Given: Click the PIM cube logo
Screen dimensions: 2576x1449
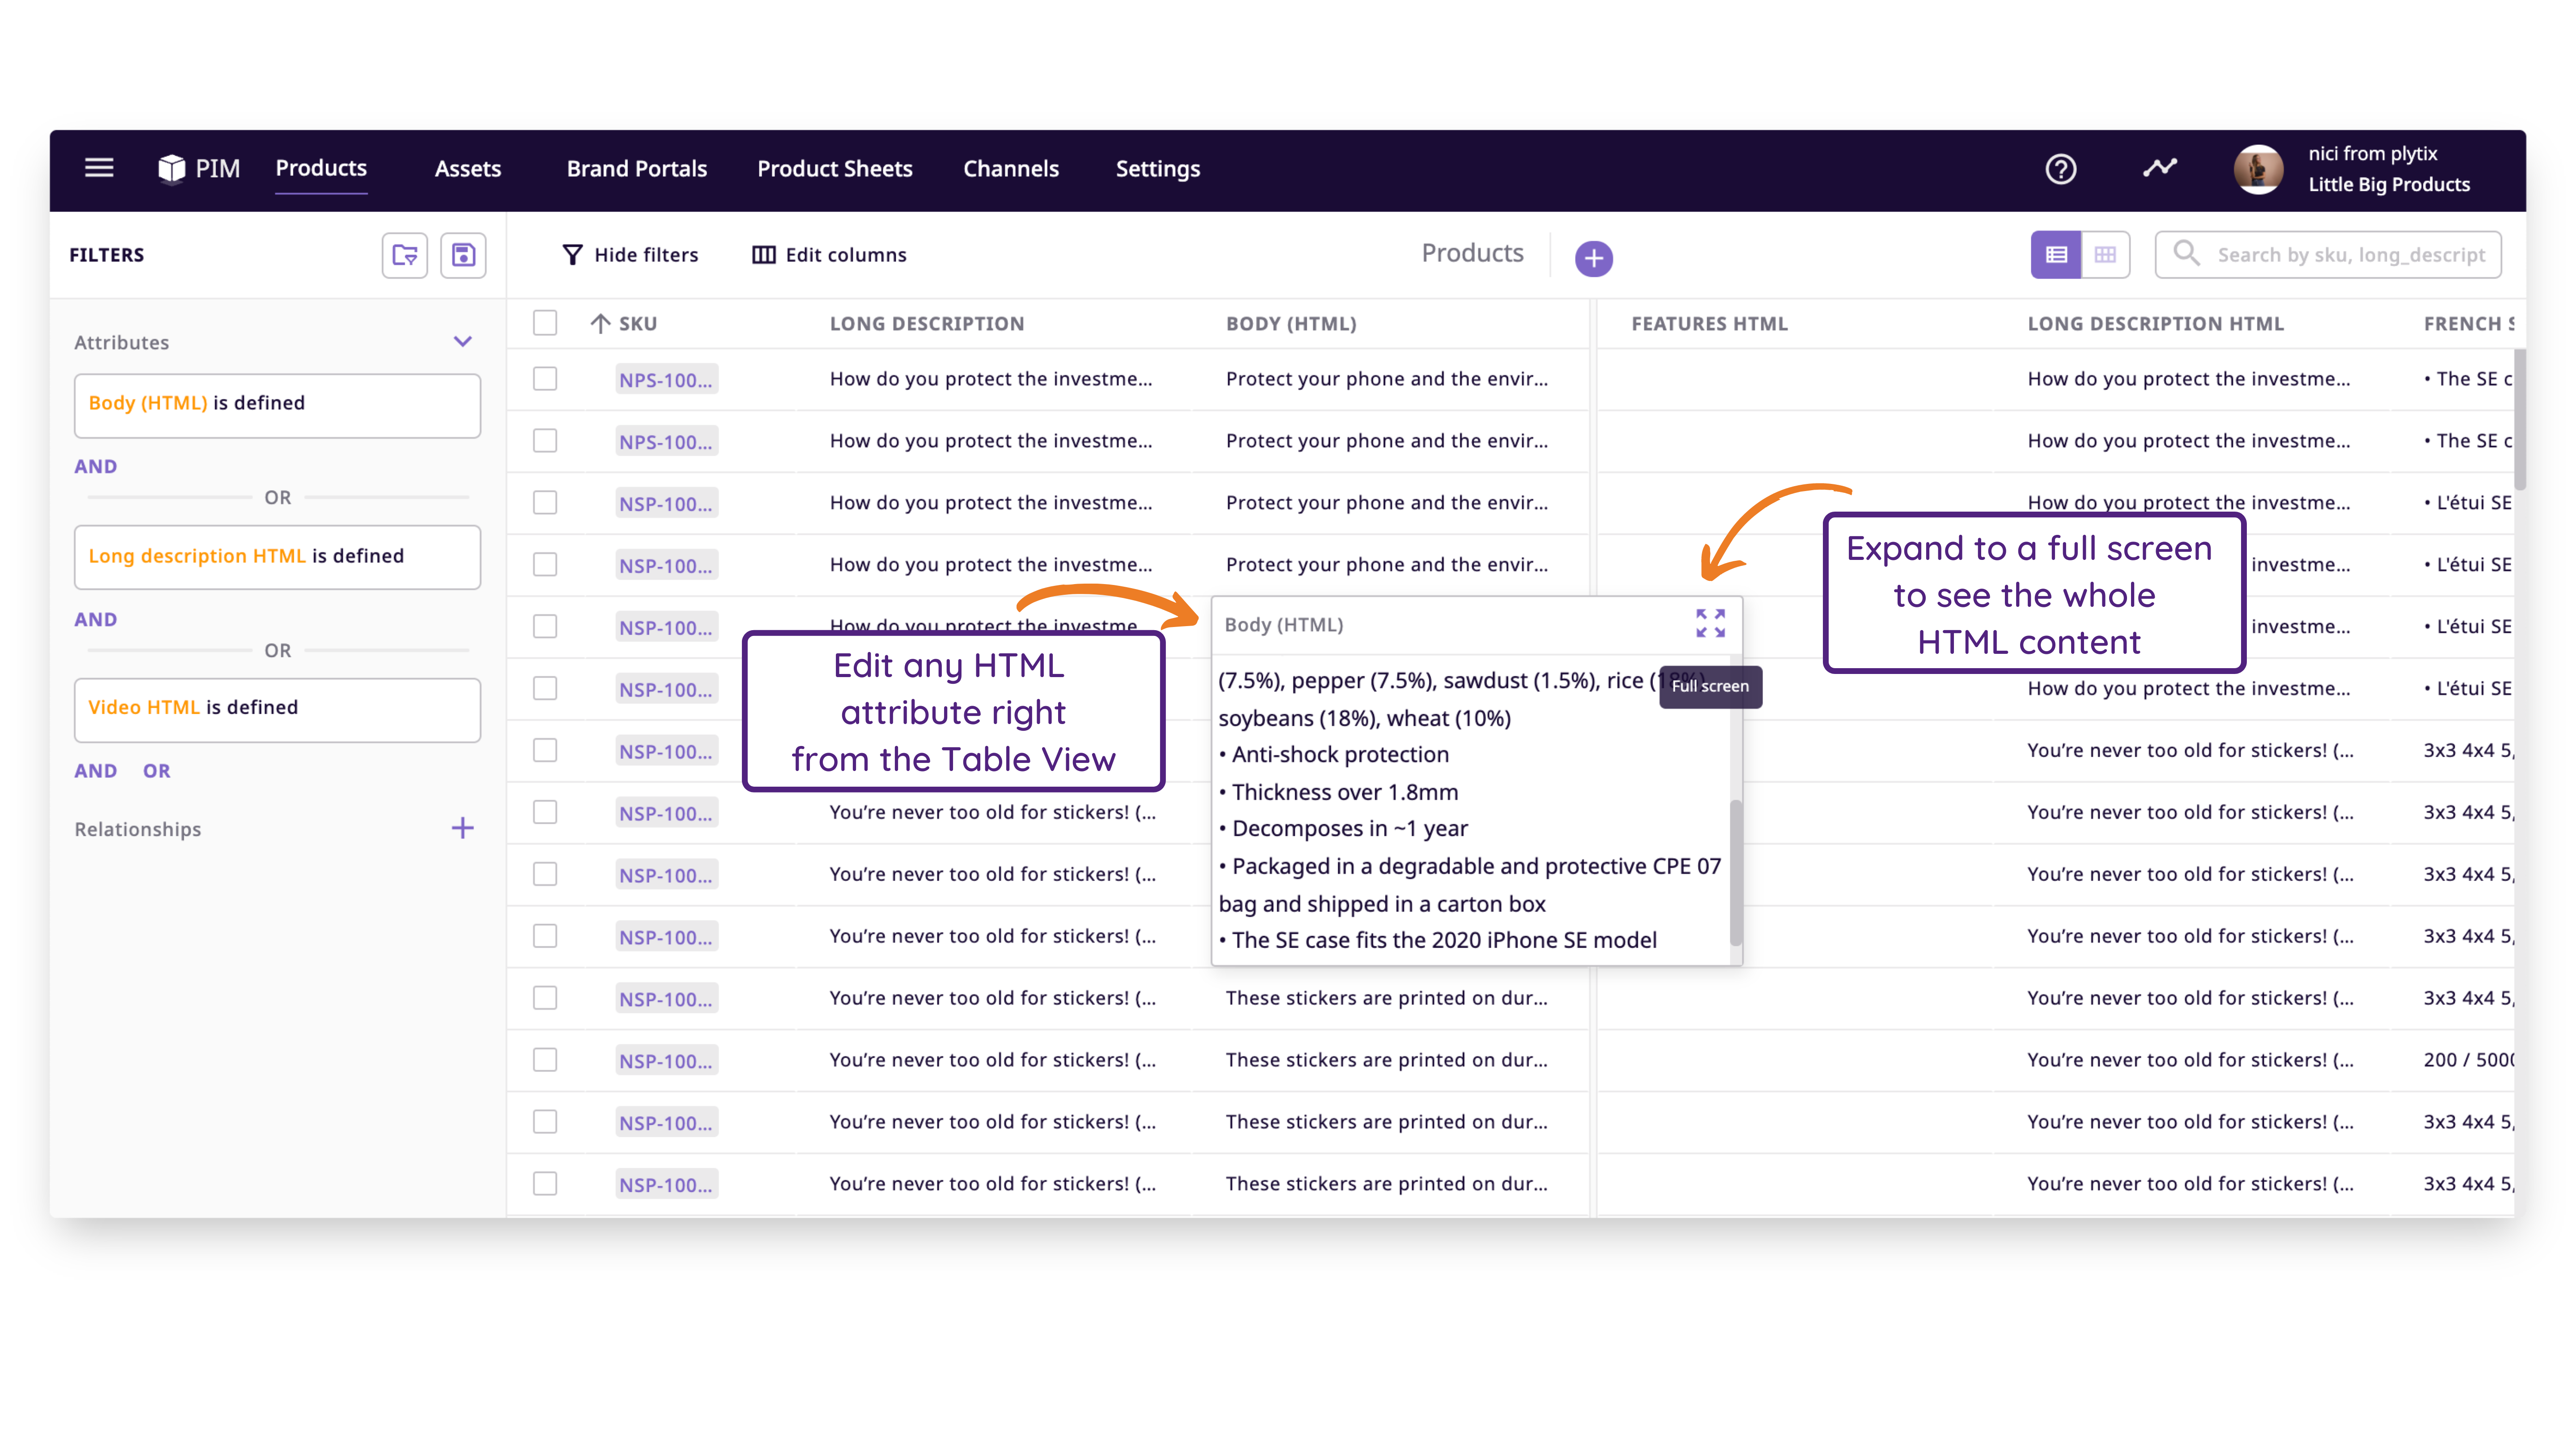Looking at the screenshot, I should (x=172, y=168).
